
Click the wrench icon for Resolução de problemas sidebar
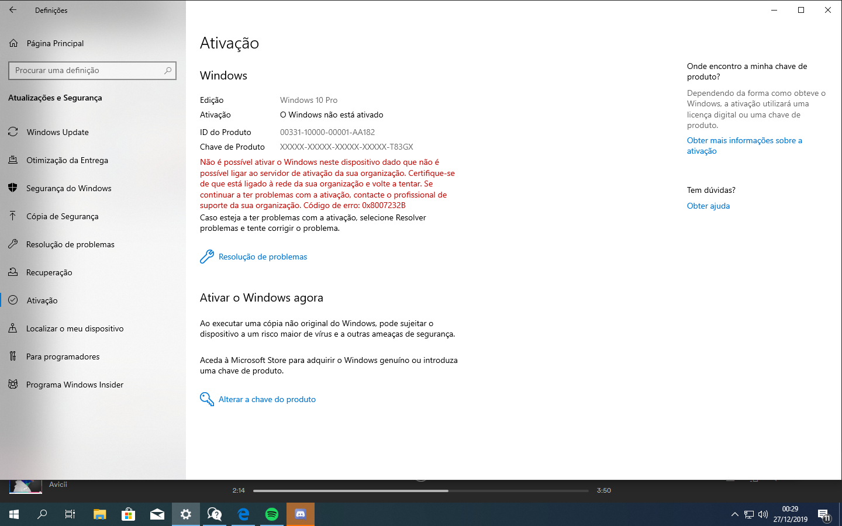point(13,244)
